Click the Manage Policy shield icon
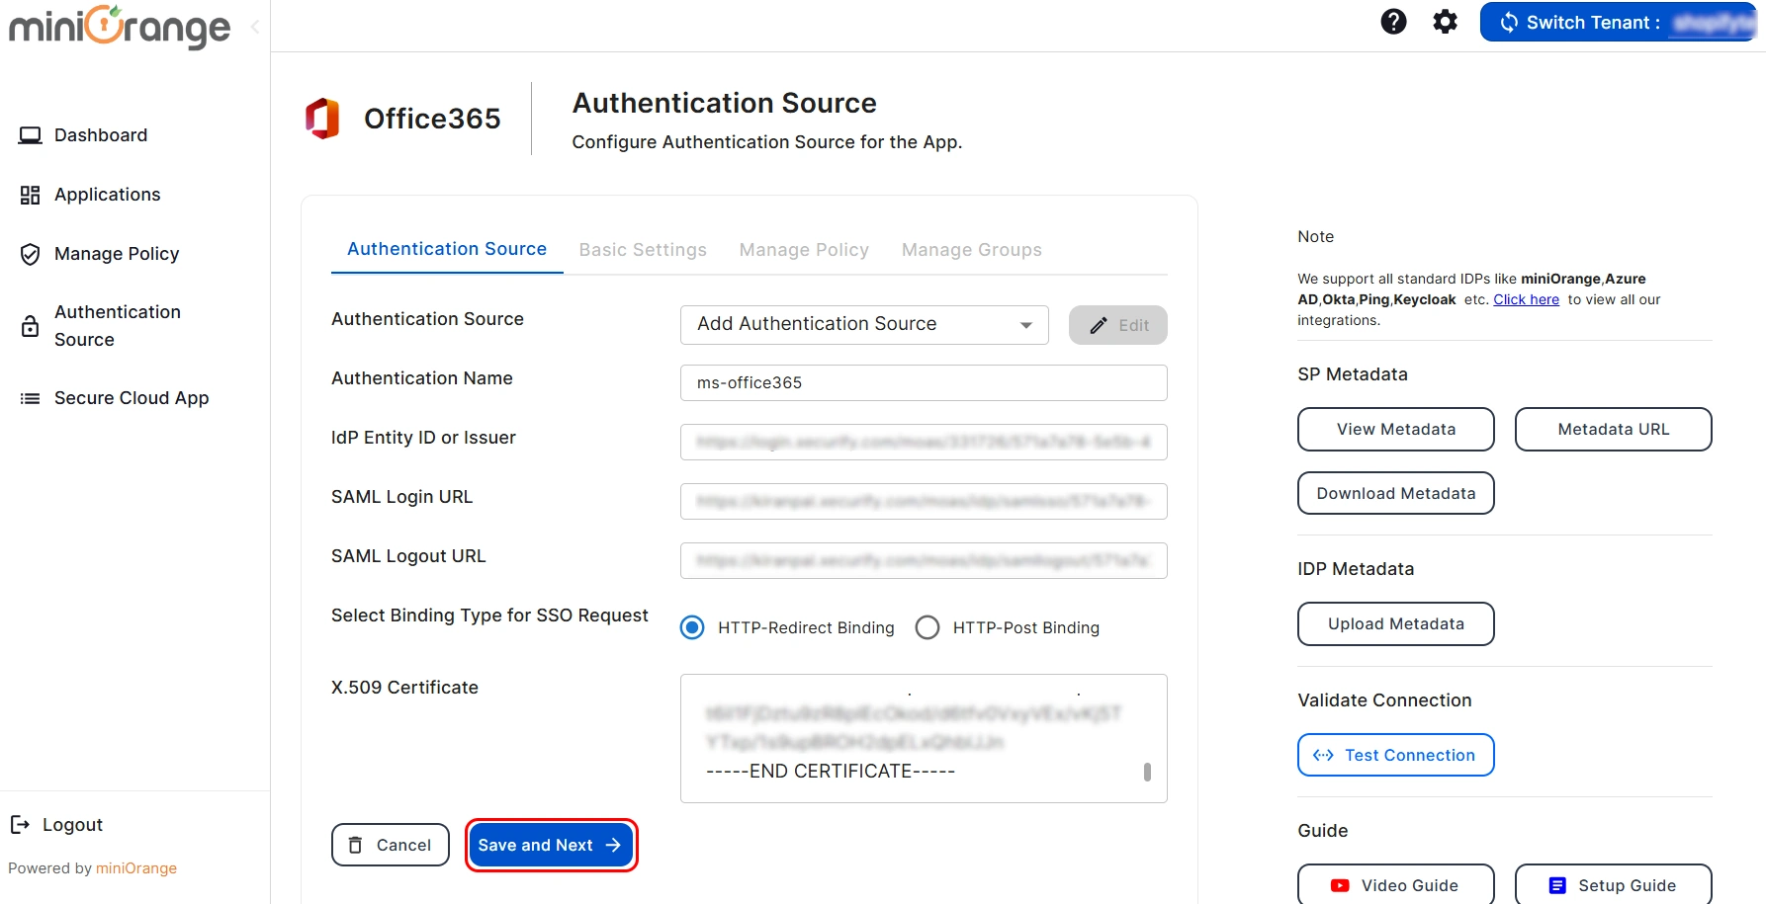This screenshot has height=904, width=1766. [31, 254]
